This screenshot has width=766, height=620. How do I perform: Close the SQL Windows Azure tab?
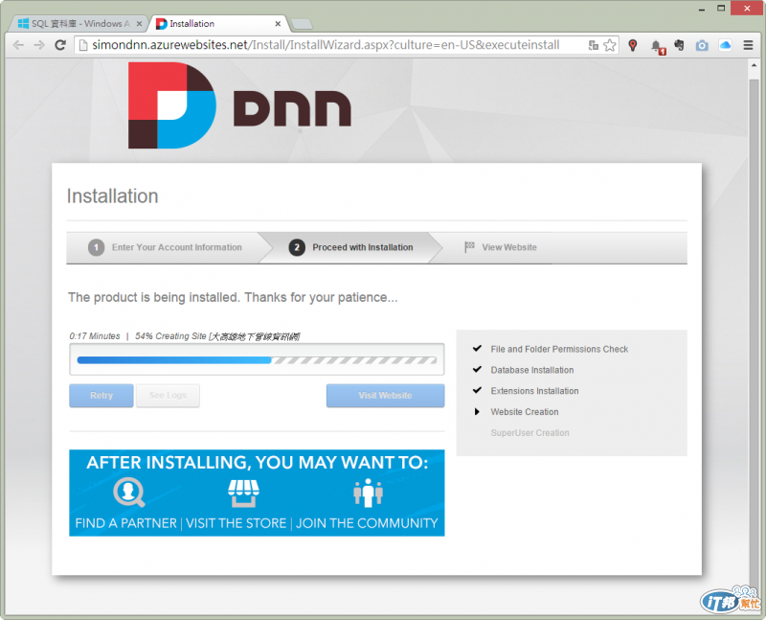(139, 23)
